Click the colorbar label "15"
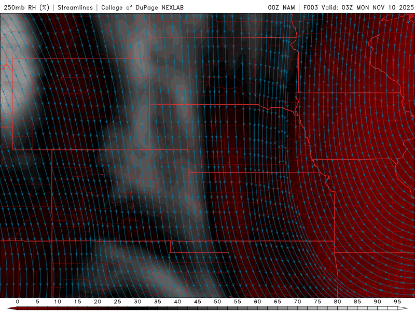 (77, 302)
